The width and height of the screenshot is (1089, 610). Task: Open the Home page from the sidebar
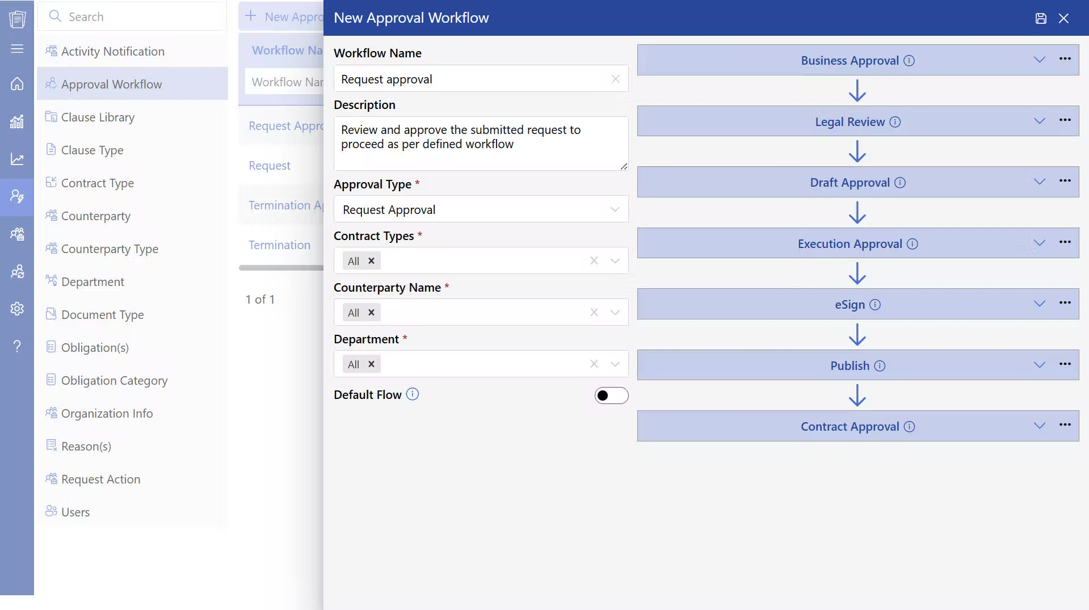(16, 83)
